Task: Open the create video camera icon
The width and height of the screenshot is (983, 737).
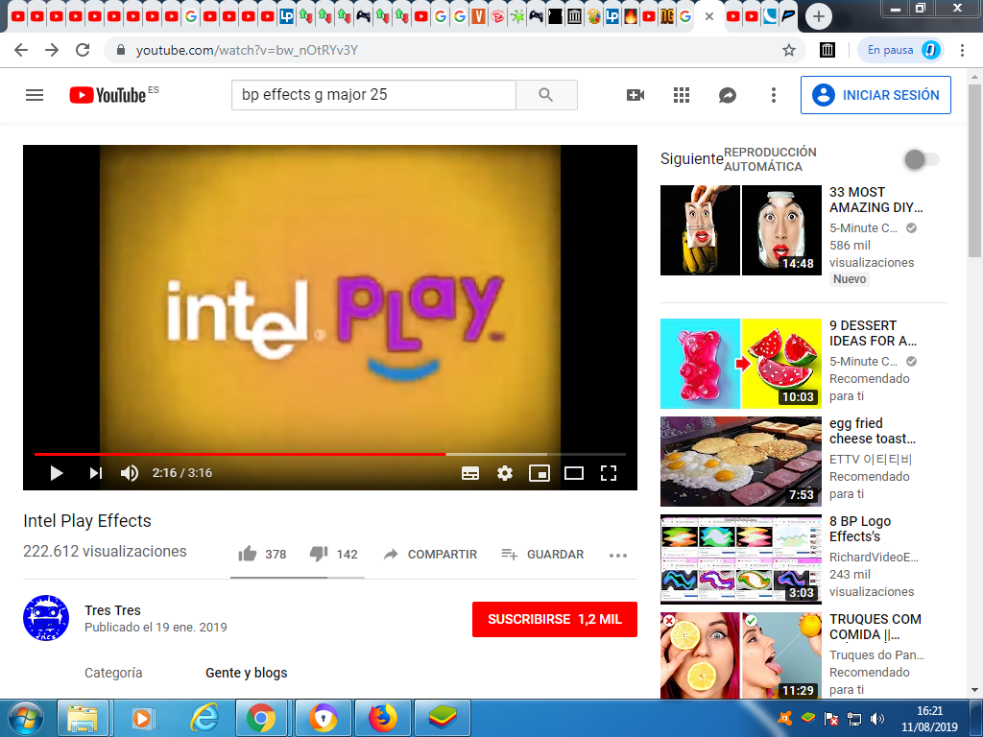Action: (x=635, y=95)
